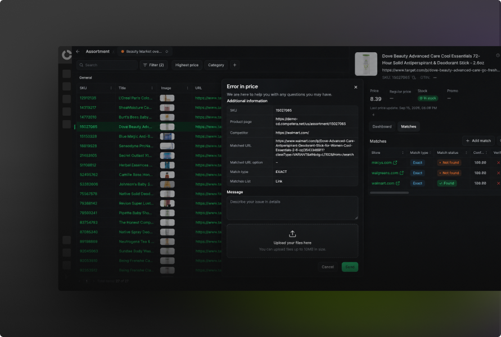Viewport: 501px width, 337px height.
Task: Open SKU 14319217 in the table
Action: click(x=88, y=107)
